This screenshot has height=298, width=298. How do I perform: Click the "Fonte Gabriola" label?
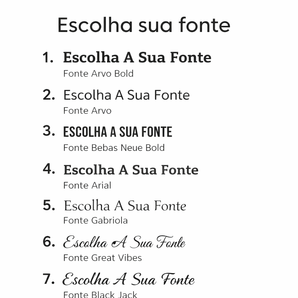point(95,221)
